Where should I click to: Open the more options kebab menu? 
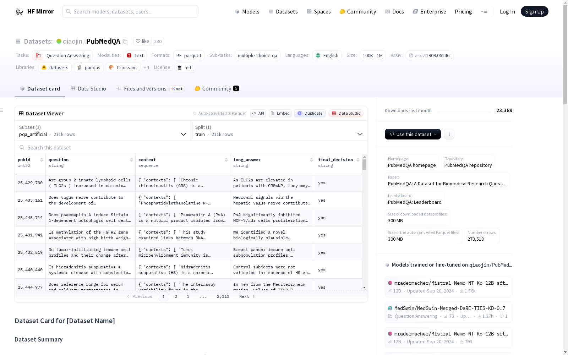(x=449, y=134)
